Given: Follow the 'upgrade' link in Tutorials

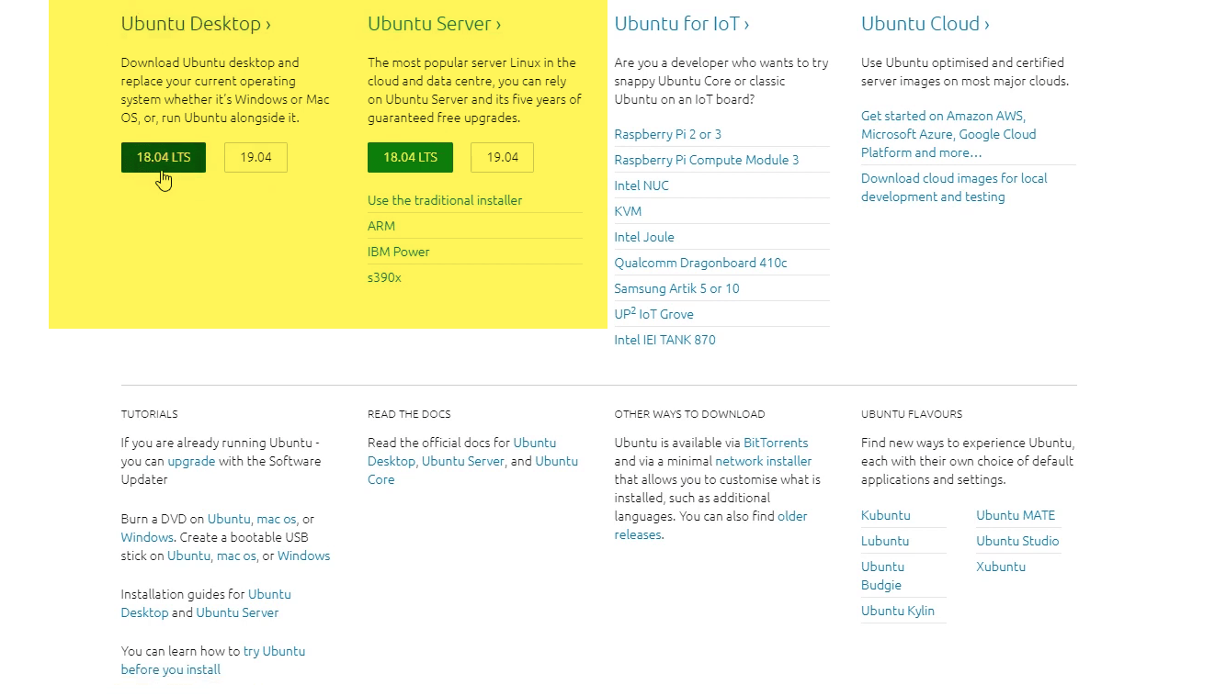Looking at the screenshot, I should tap(191, 461).
